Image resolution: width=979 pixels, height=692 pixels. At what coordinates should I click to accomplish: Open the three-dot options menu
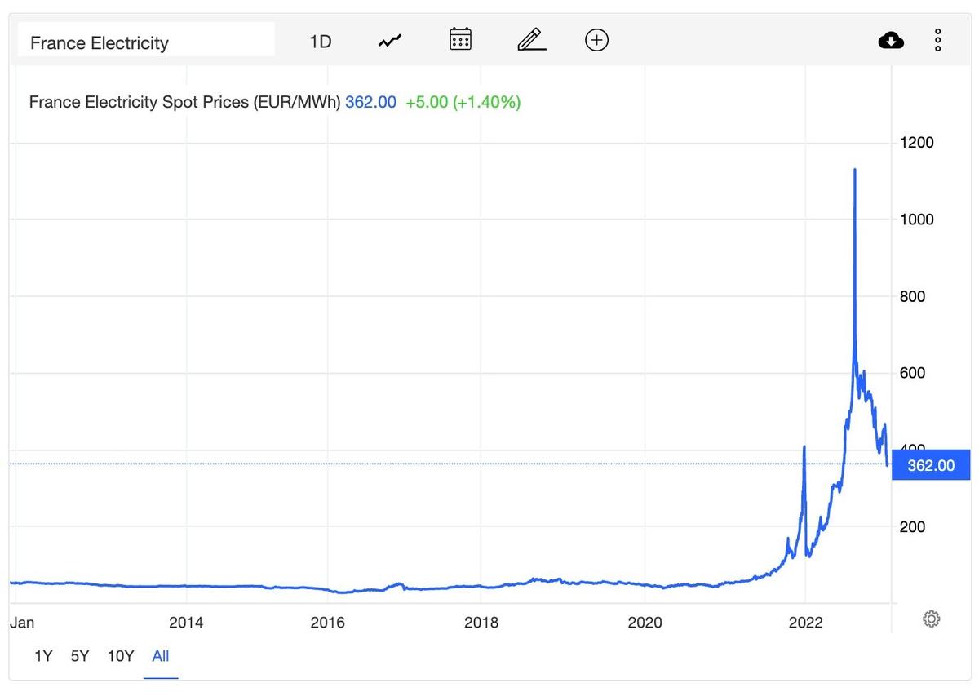click(x=937, y=38)
